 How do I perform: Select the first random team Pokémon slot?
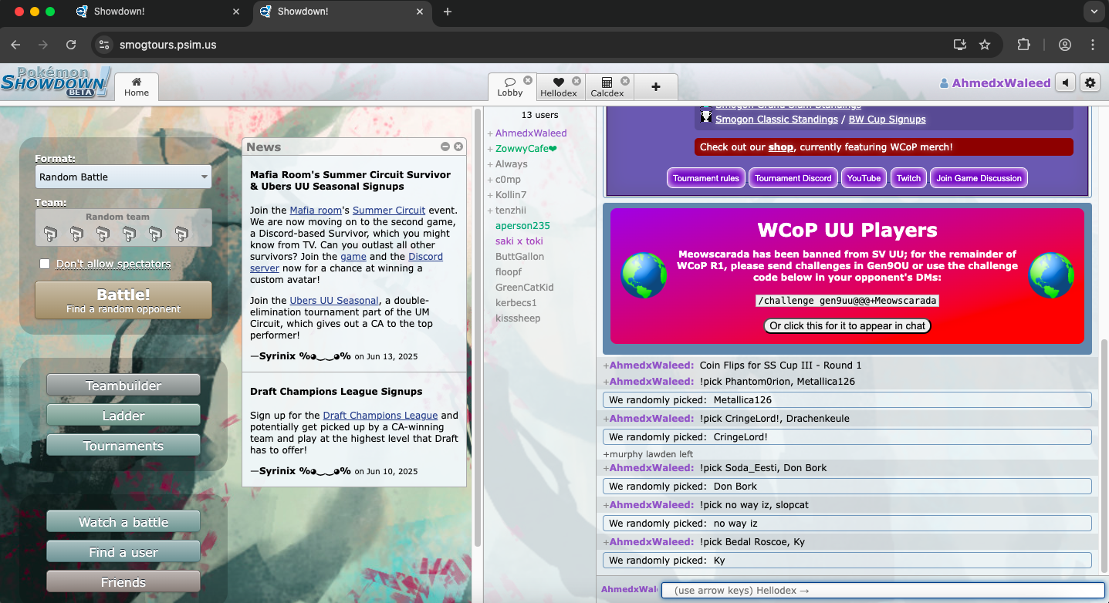[50, 233]
